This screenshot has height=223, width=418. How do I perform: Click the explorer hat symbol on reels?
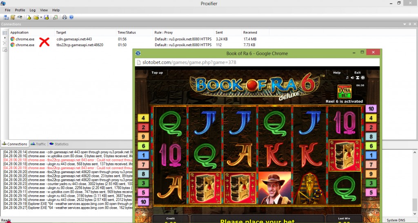tap(275, 188)
